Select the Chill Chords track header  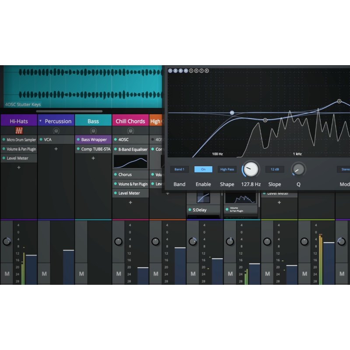pyautogui.click(x=130, y=120)
